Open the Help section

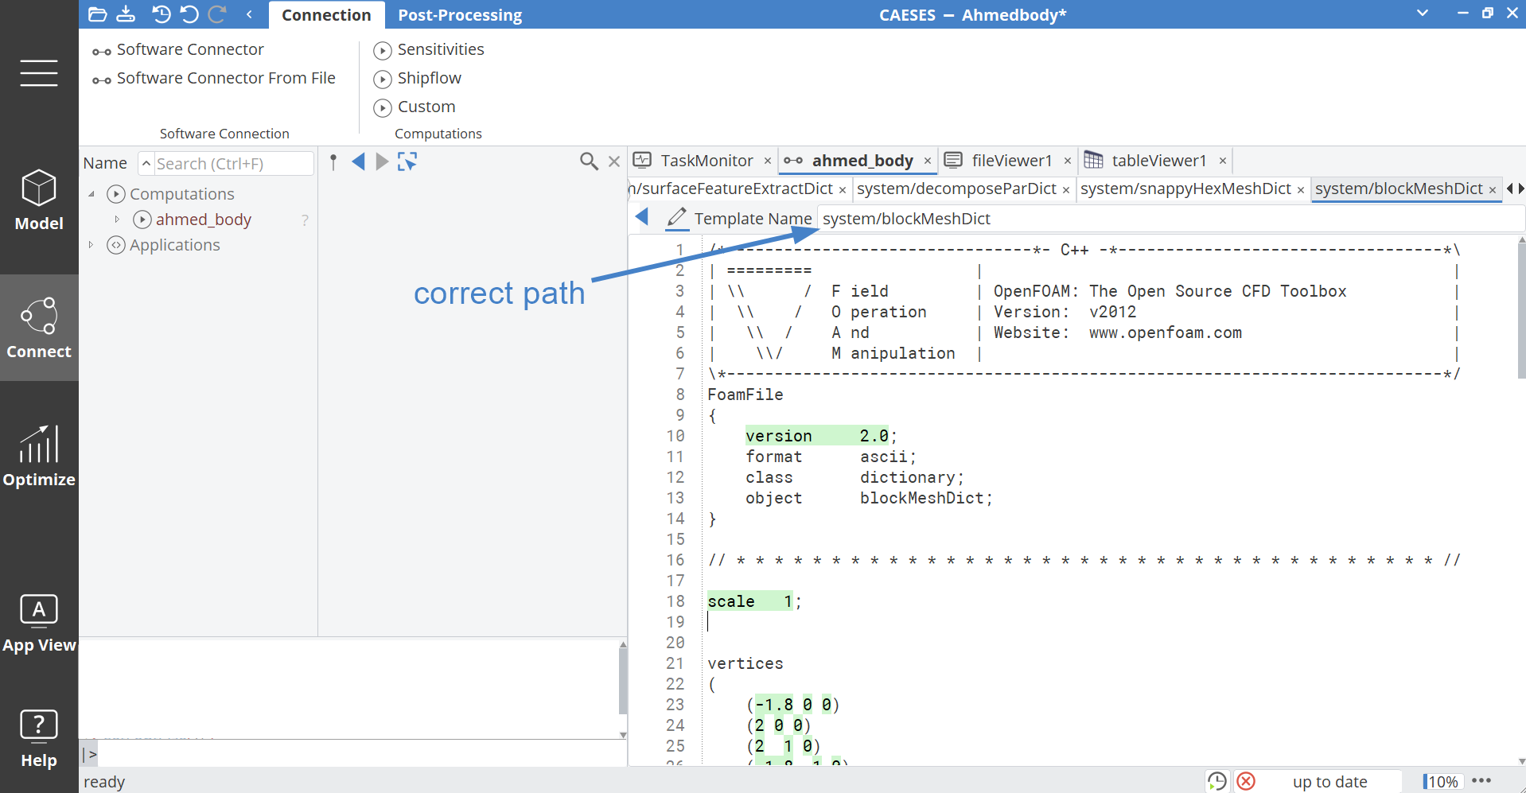click(39, 739)
